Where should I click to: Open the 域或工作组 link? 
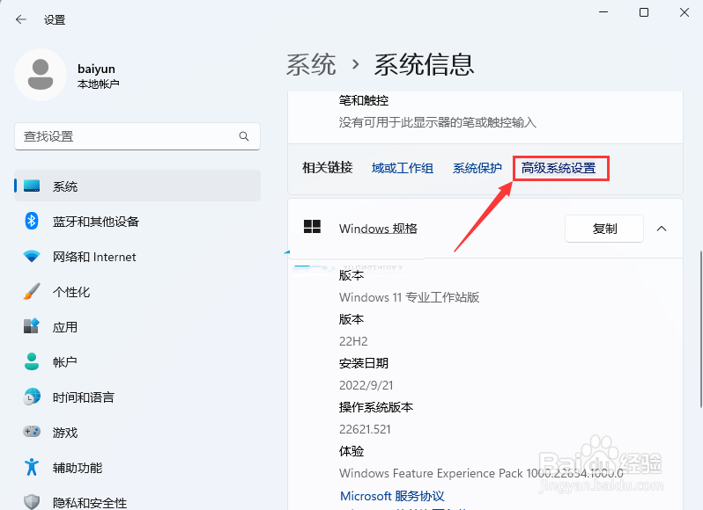point(403,168)
